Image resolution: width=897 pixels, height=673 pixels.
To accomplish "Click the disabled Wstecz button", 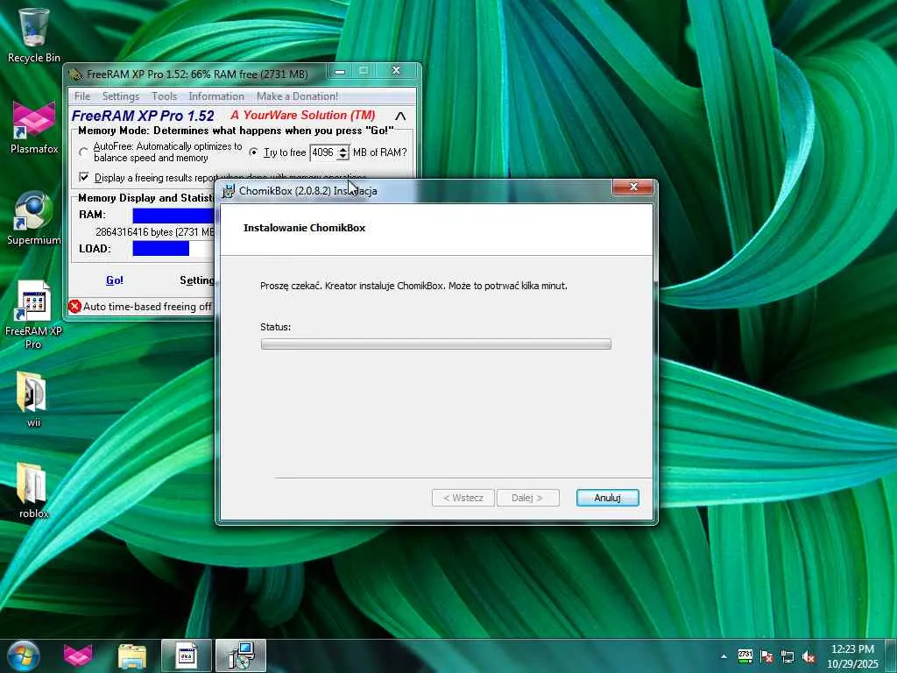I will [463, 498].
